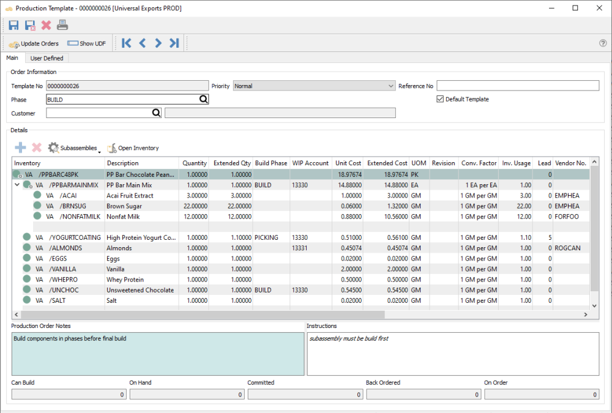Click the red Delete X toolbar icon
This screenshot has width=612, height=413.
coord(46,25)
